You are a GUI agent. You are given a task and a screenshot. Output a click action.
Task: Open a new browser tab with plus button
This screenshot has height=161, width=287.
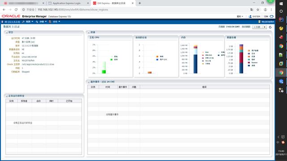pyautogui.click(x=139, y=3)
